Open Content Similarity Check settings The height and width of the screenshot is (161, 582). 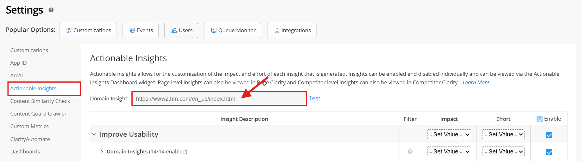[x=40, y=101]
